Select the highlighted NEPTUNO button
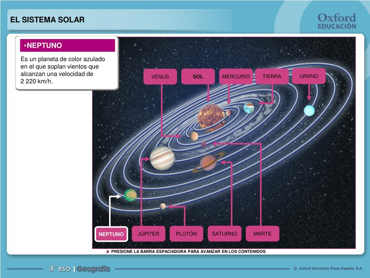The height and width of the screenshot is (278, 370). pos(111,234)
